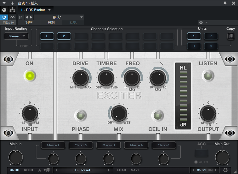Select next bottom preset after Full Reset
The width and height of the screenshot is (238, 174).
coord(109,170)
